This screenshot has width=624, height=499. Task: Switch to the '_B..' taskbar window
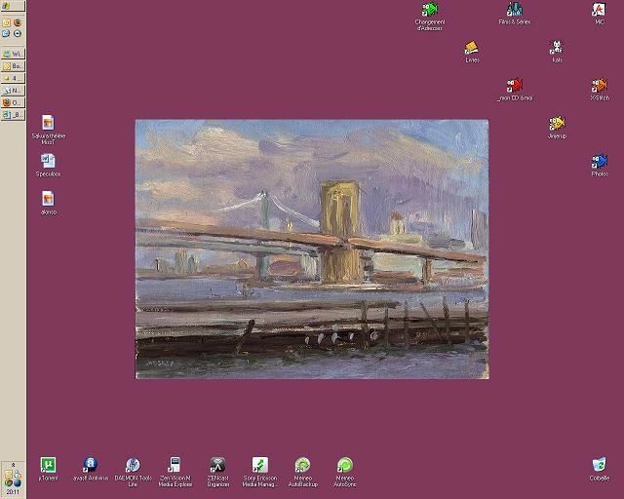(13, 115)
